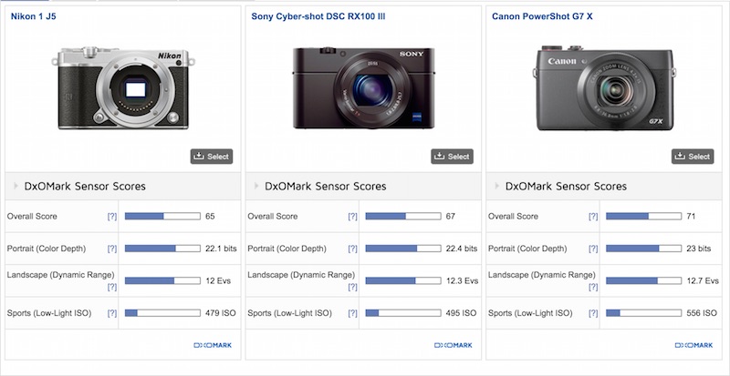Viewport: 730px width, 376px height.
Task: Click Nikon Overall Score bar
Action: (162, 216)
